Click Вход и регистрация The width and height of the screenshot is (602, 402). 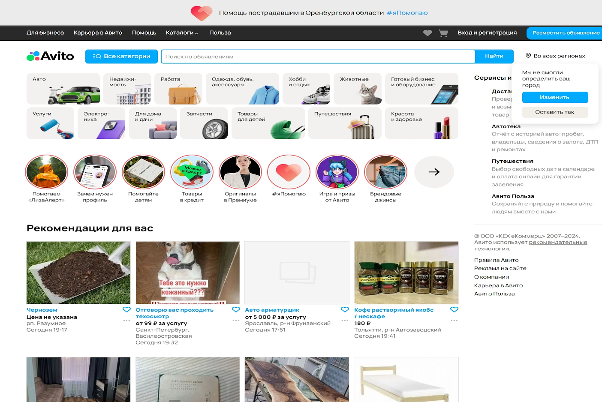487,33
